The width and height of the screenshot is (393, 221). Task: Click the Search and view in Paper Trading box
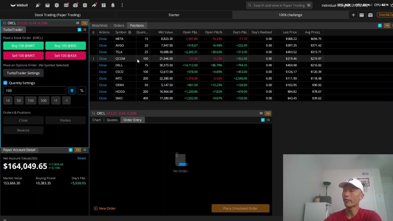click(x=279, y=5)
